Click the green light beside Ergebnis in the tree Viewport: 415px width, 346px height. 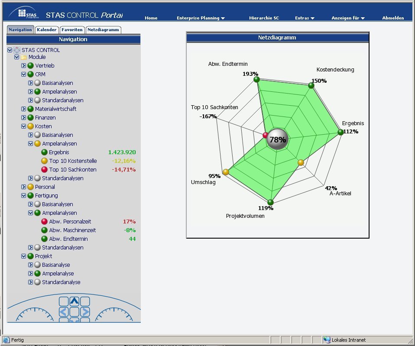[45, 152]
